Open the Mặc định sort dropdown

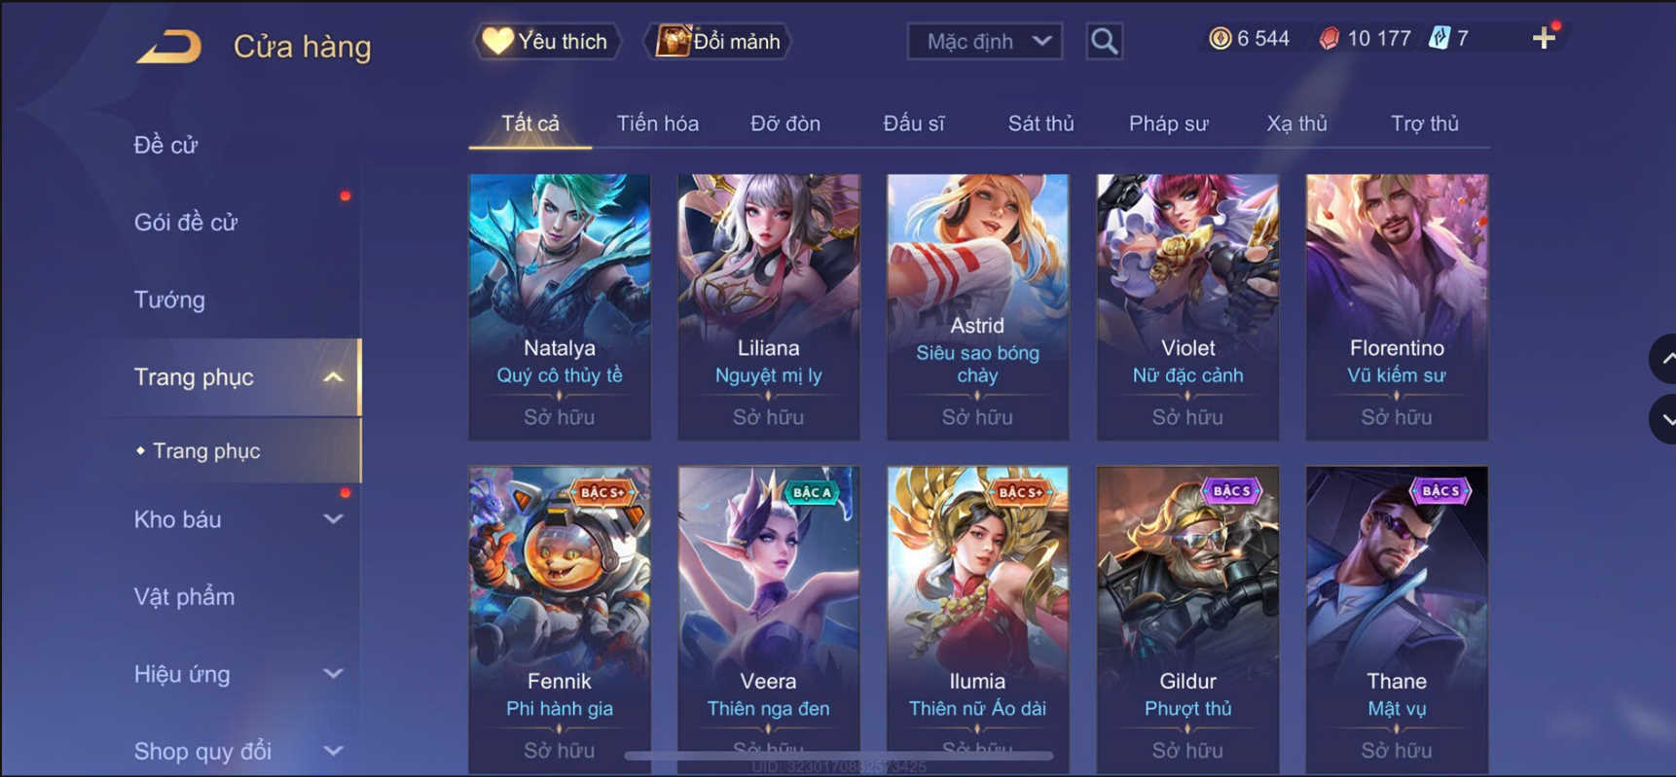pyautogui.click(x=985, y=41)
